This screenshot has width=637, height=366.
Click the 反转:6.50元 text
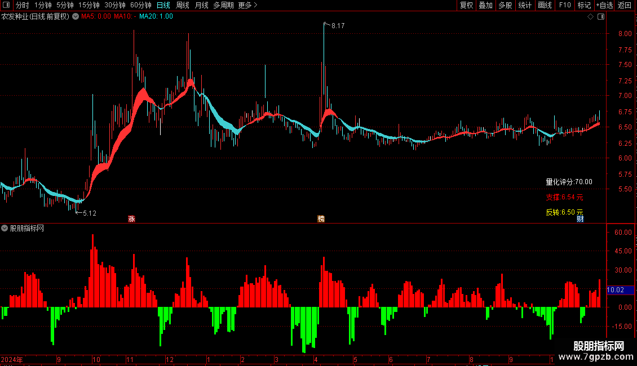click(x=564, y=212)
